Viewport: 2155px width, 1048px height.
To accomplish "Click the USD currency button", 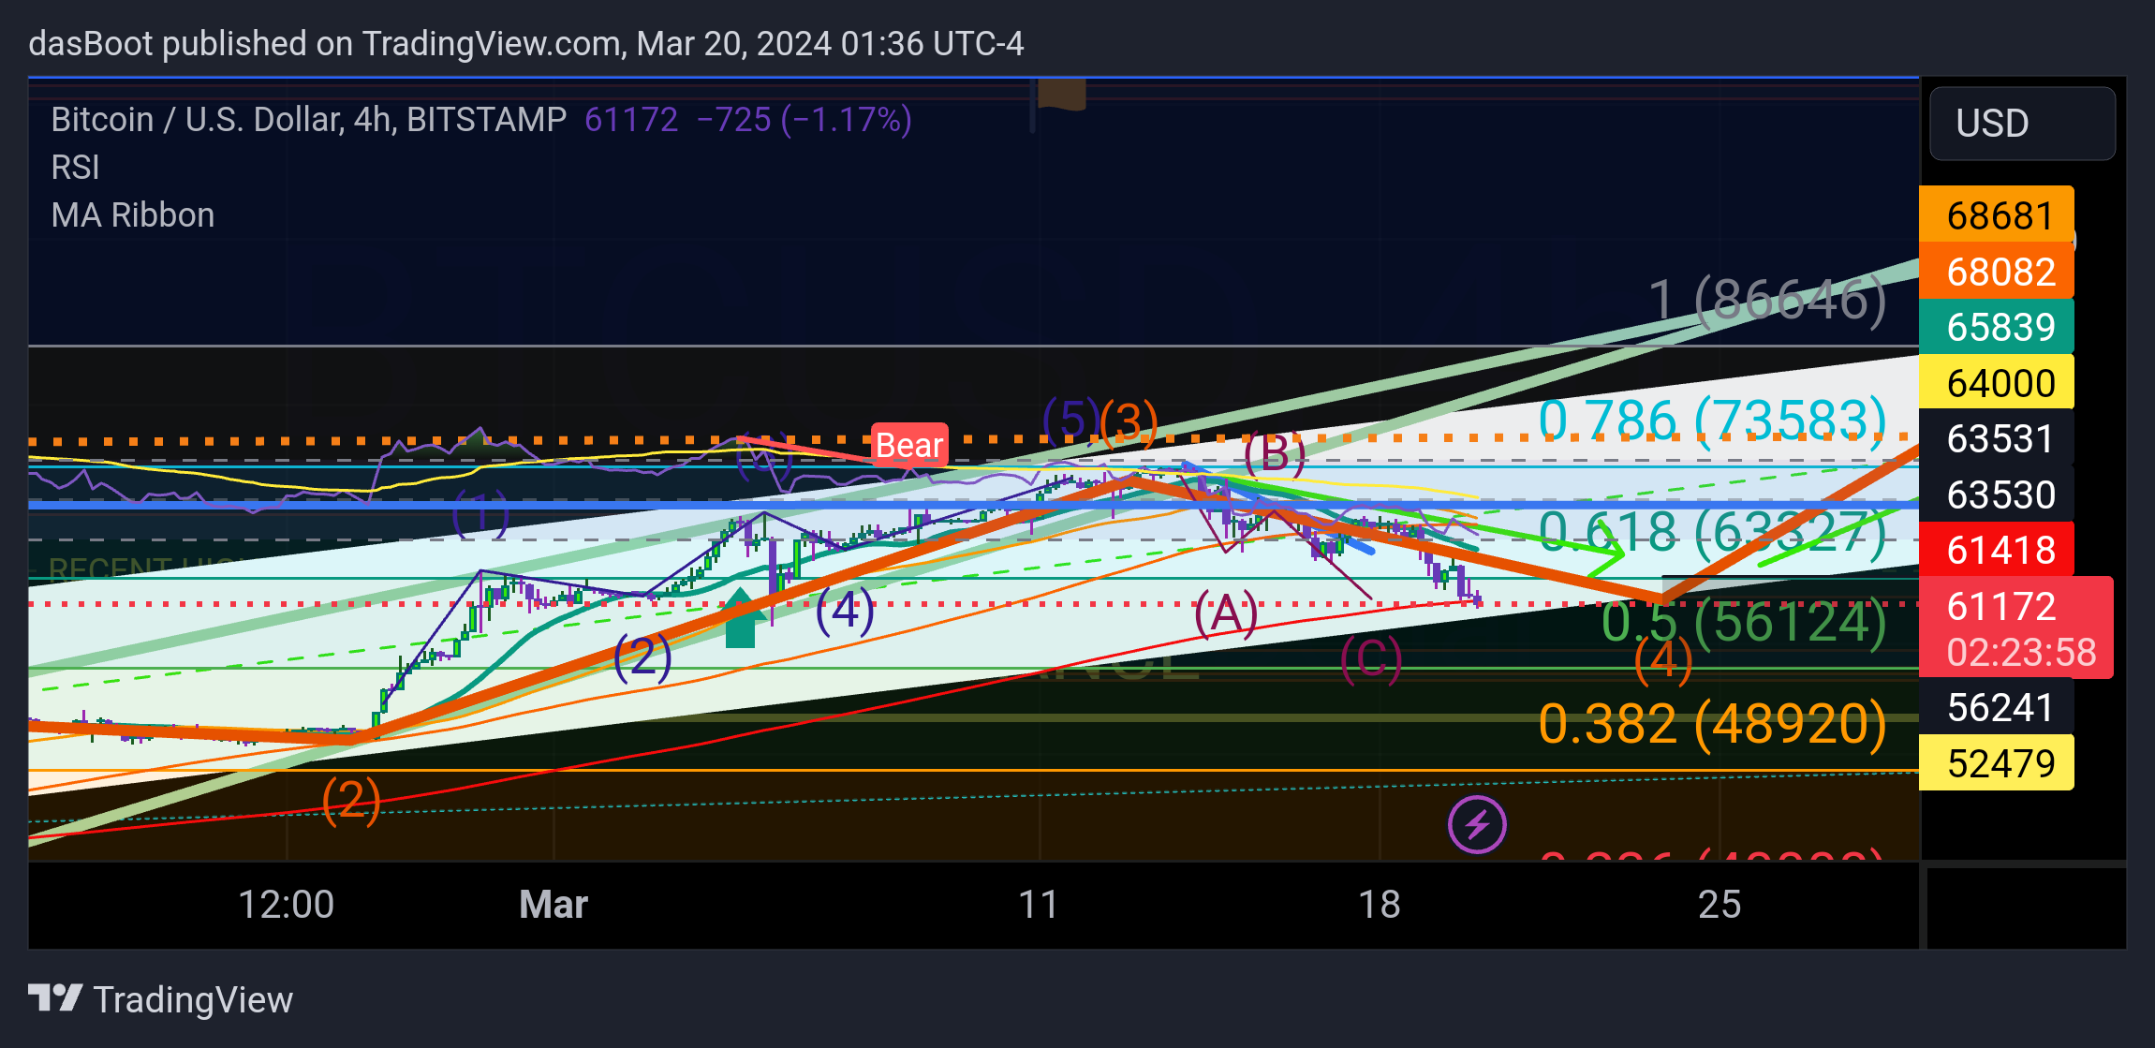I will click(2022, 124).
